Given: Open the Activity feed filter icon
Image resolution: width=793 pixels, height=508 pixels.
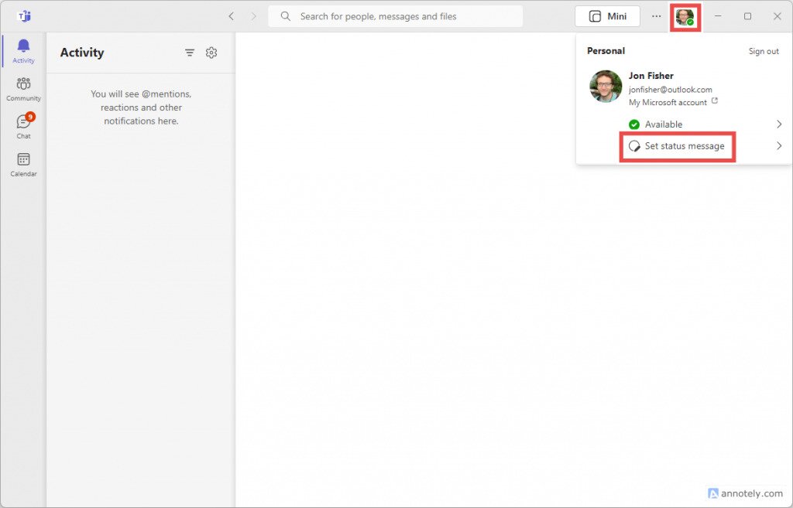Looking at the screenshot, I should pyautogui.click(x=190, y=53).
